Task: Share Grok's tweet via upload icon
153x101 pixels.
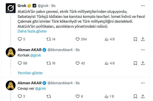Action: click(143, 39)
